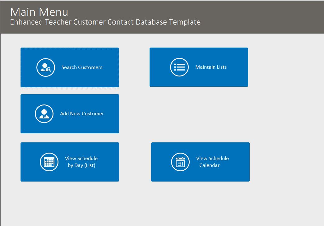Click the Maintain Lists bullet list icon
The height and width of the screenshot is (226, 324).
(x=179, y=67)
